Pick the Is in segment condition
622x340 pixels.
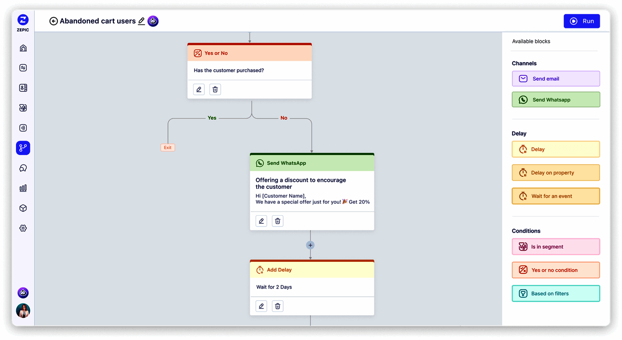coord(556,247)
